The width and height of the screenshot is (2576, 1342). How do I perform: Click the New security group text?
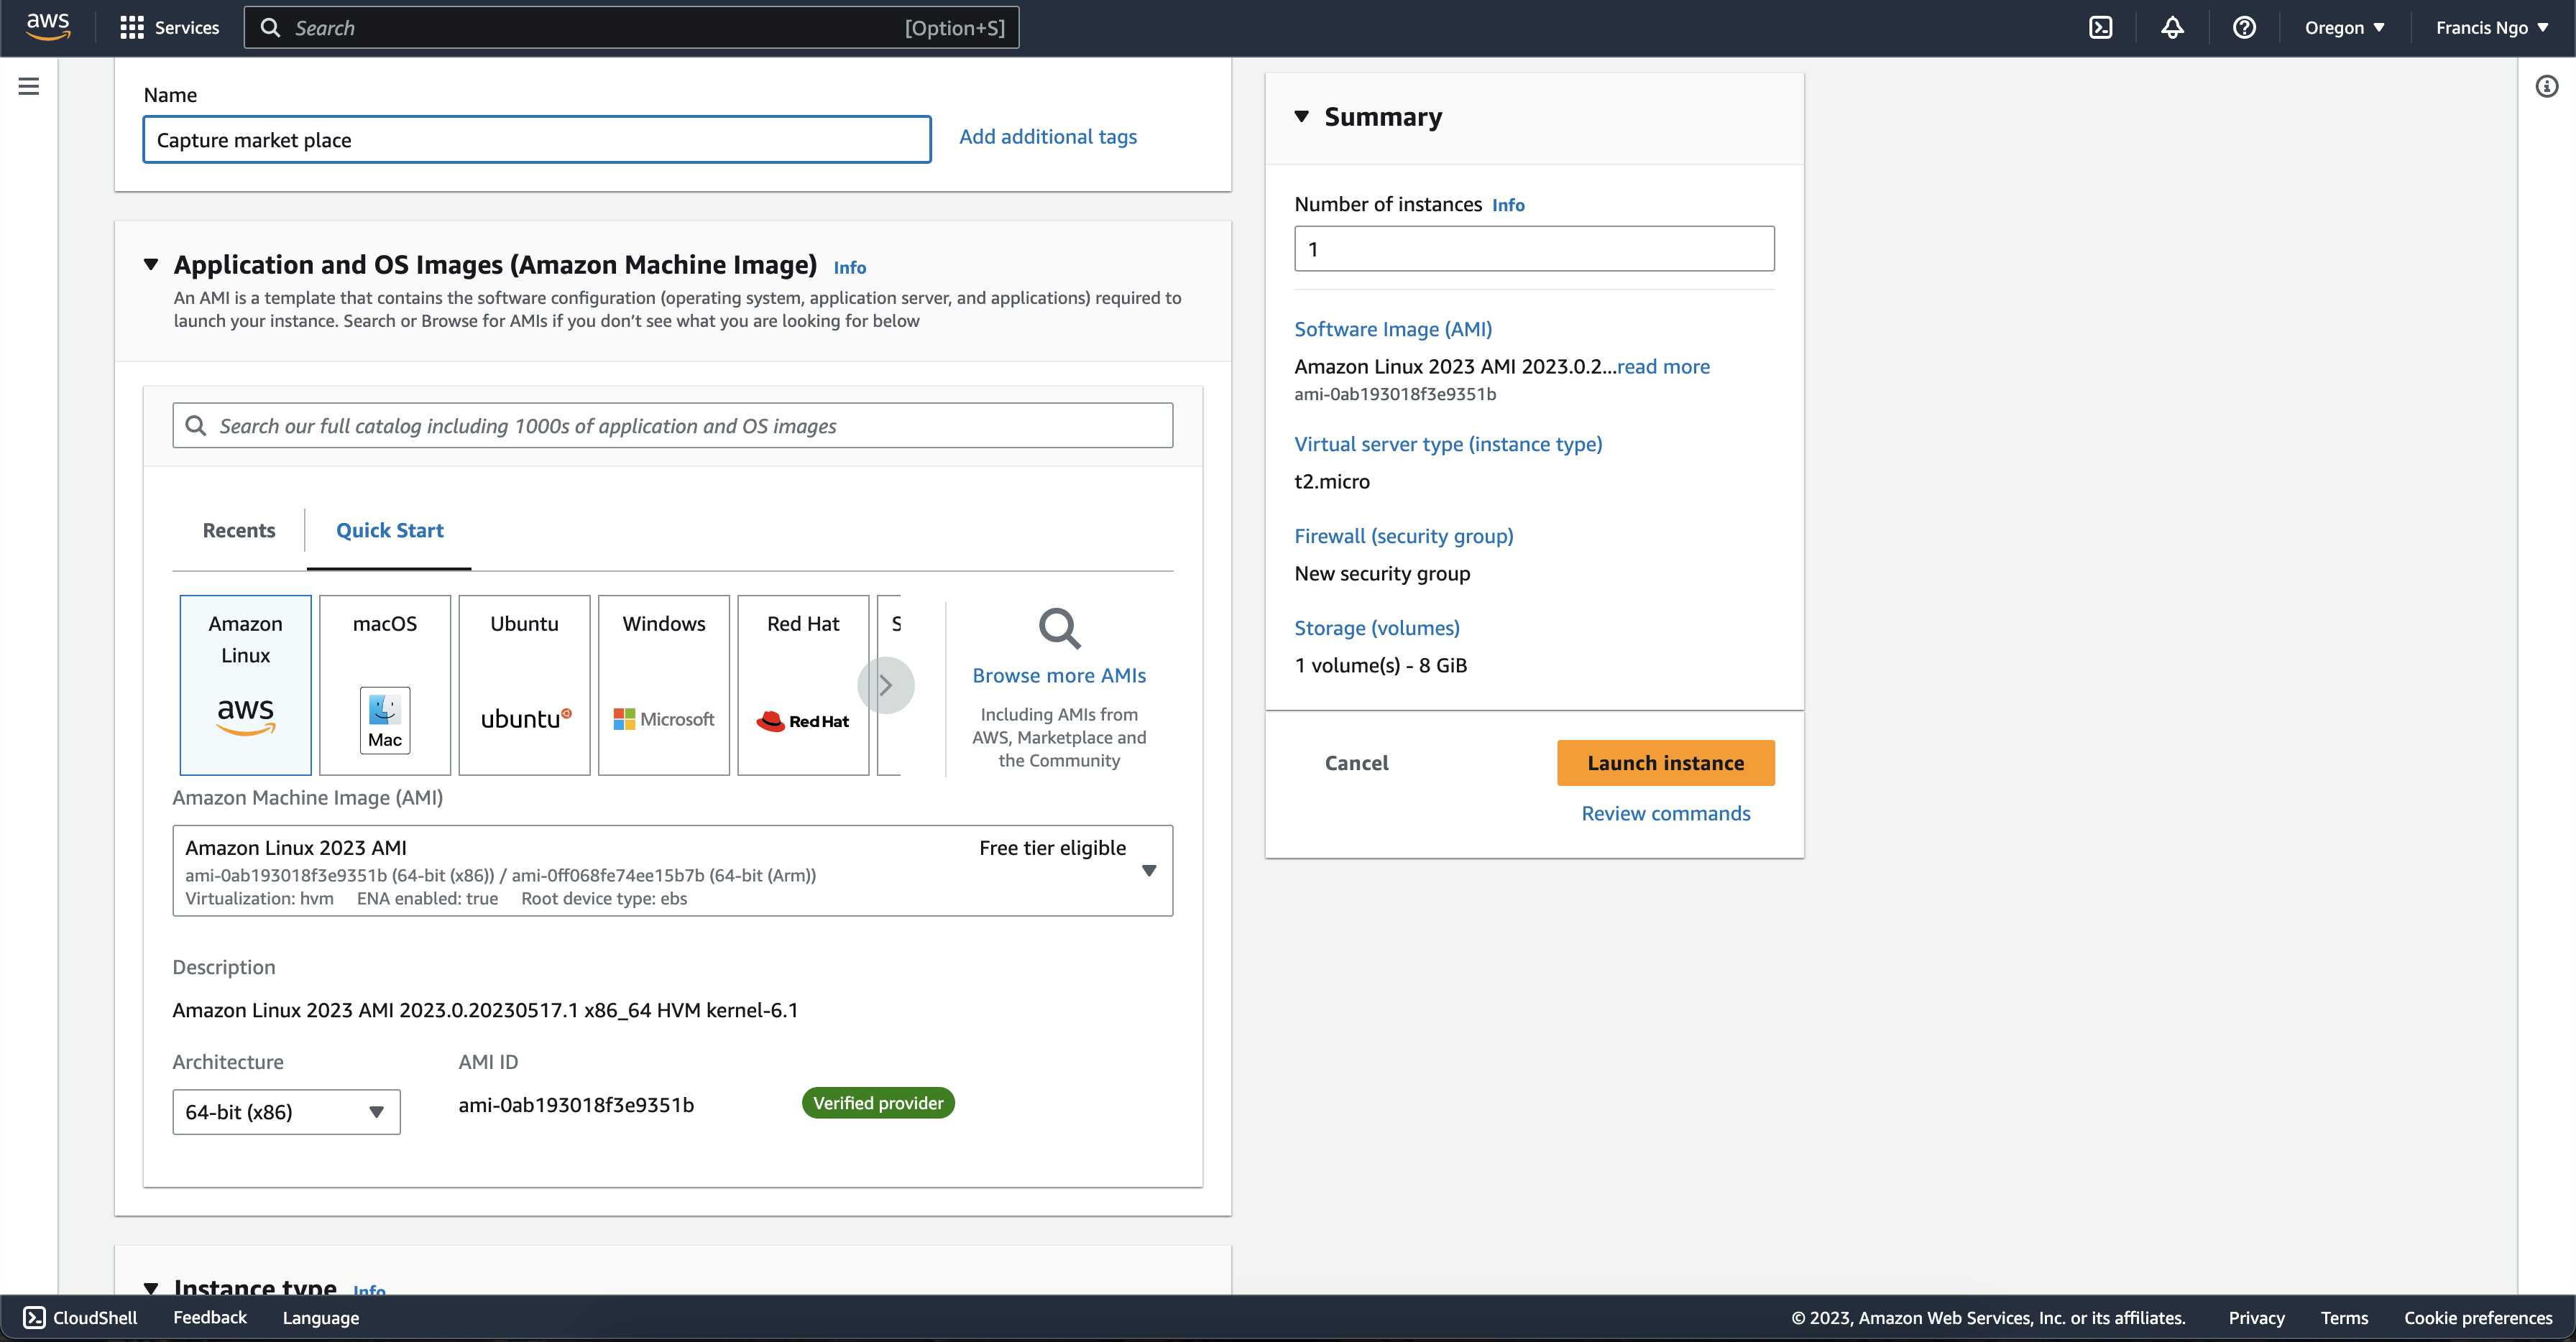[x=1382, y=573]
